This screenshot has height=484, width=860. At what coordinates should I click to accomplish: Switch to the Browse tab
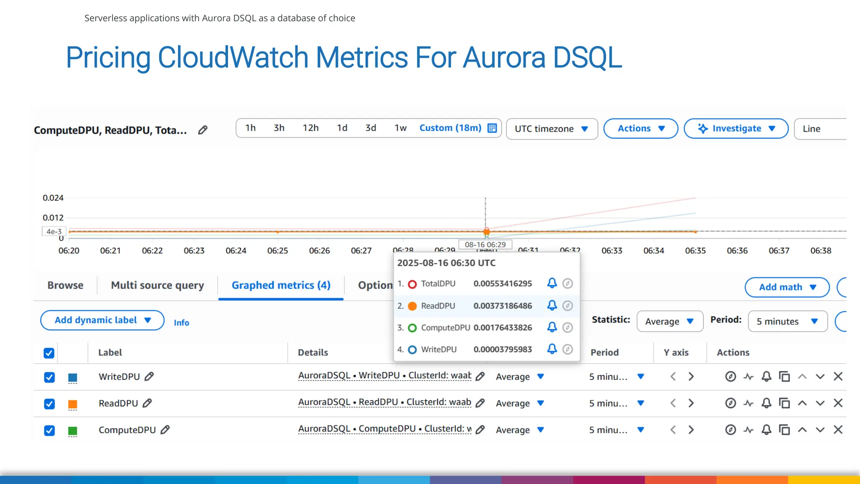coord(65,285)
